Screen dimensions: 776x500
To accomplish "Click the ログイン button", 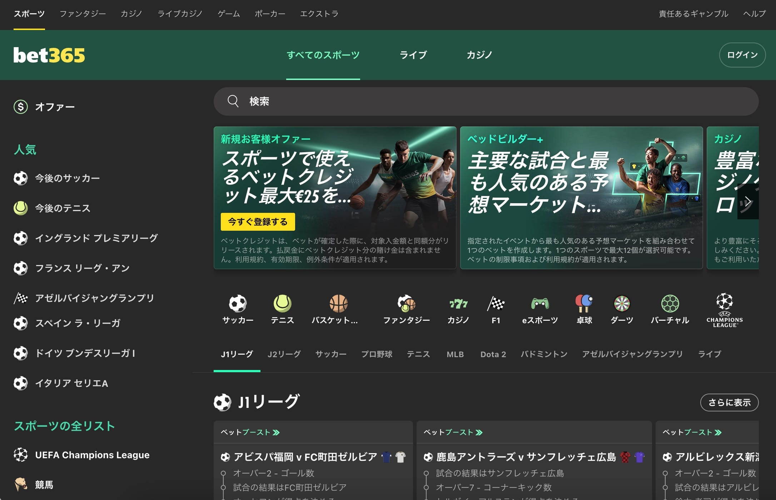I will click(742, 55).
